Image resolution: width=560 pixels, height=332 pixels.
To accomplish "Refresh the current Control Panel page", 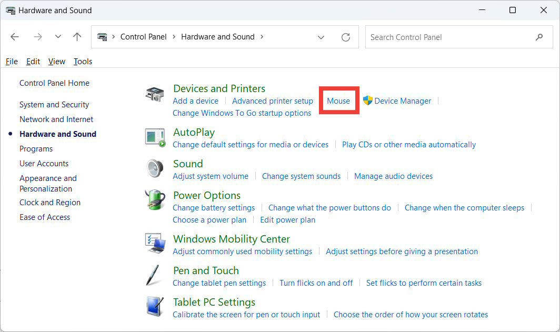I will [x=346, y=37].
